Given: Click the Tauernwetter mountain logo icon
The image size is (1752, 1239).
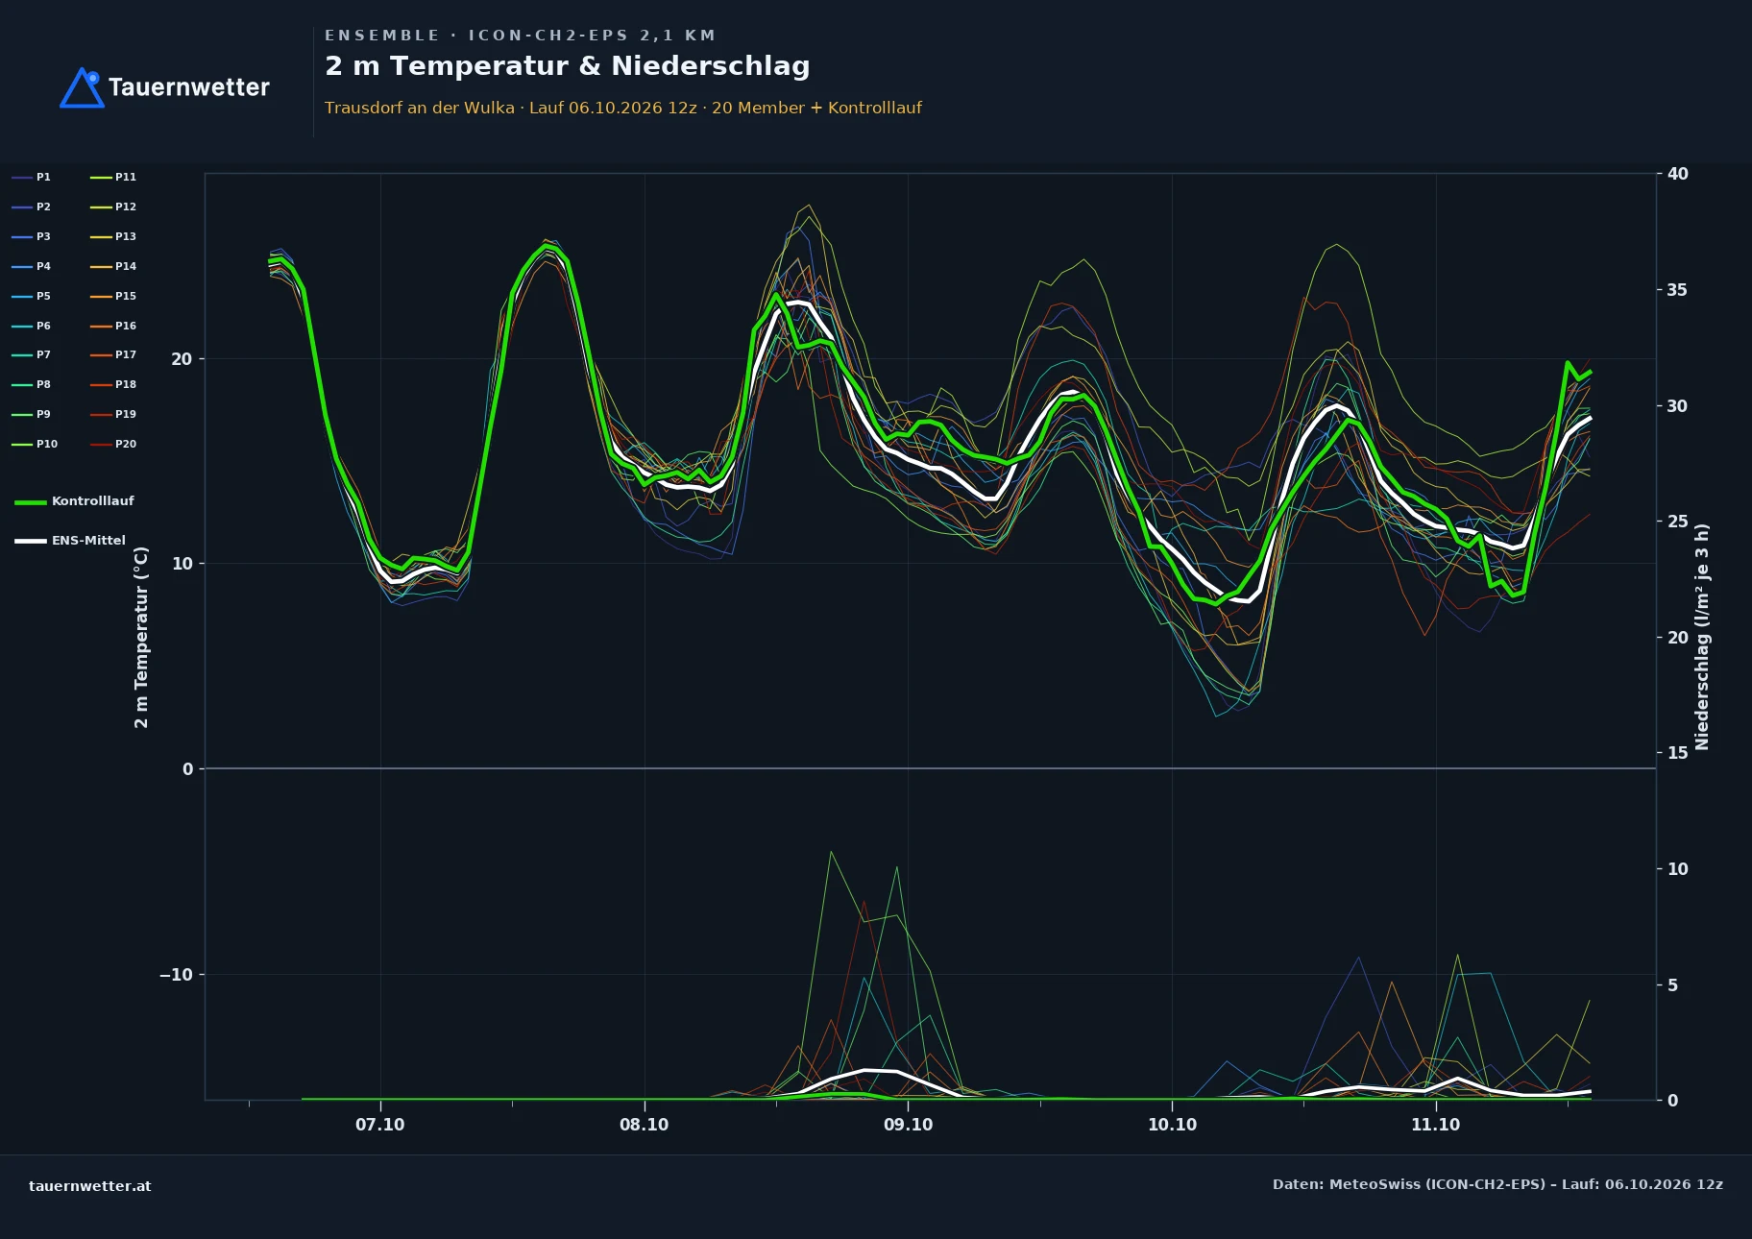Looking at the screenshot, I should [83, 87].
